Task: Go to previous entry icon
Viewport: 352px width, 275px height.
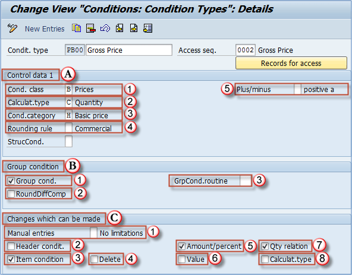Action: pos(120,29)
